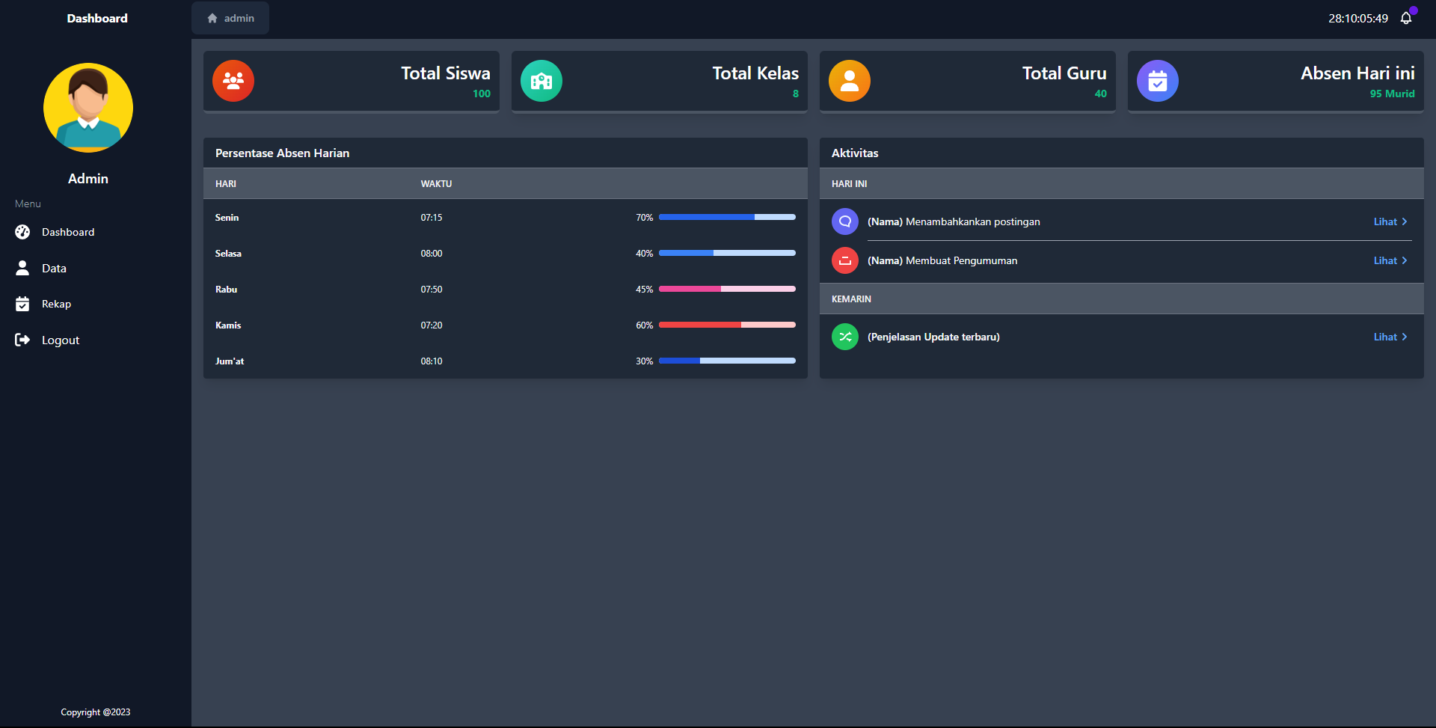
Task: Click the home icon in admin breadcrumb
Action: (212, 18)
